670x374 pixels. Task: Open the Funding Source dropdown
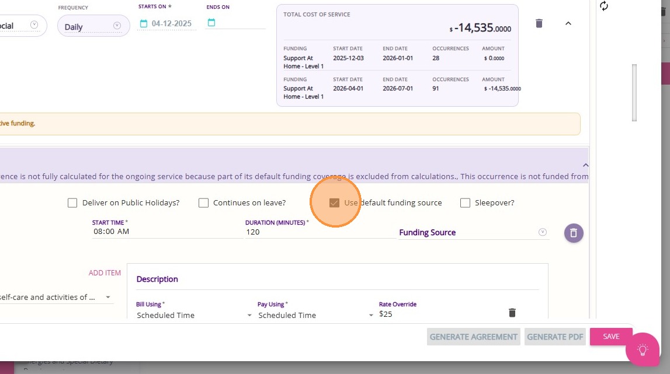coord(473,232)
